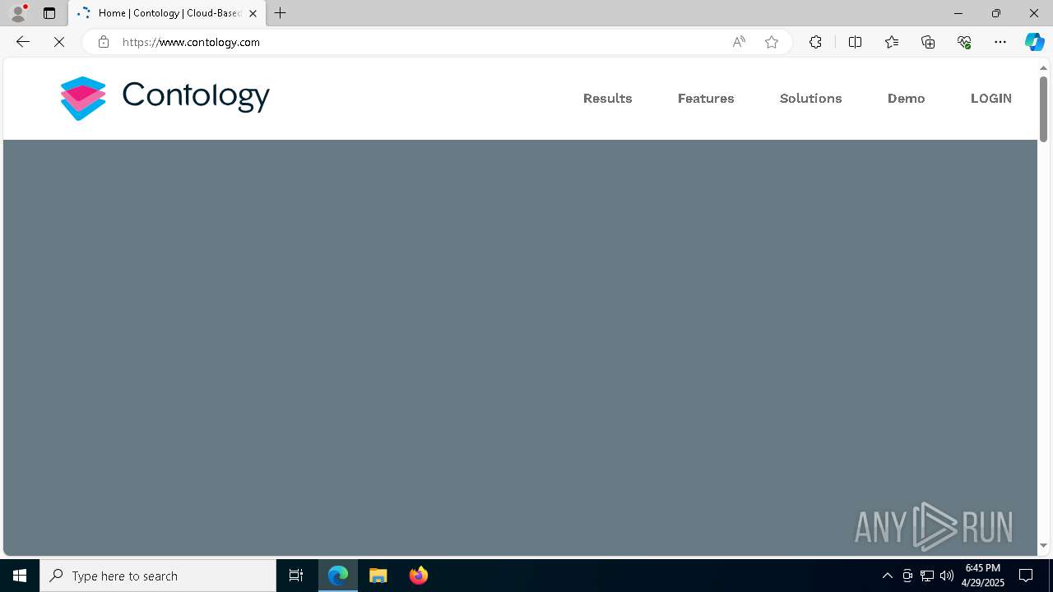View site information lock icon

(103, 42)
